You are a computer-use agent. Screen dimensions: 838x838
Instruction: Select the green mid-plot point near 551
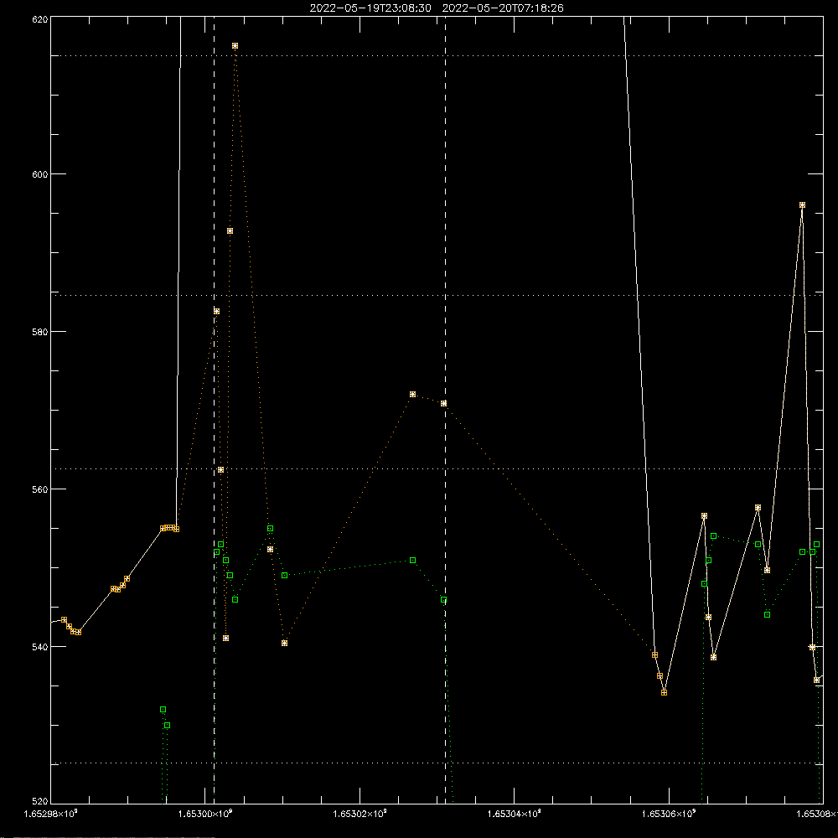[x=412, y=560]
